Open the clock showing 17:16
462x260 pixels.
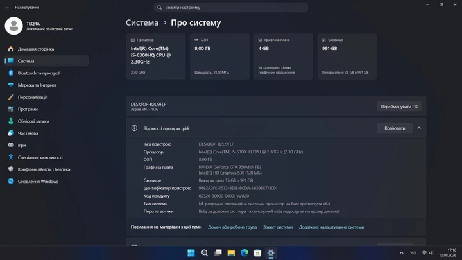point(448,253)
